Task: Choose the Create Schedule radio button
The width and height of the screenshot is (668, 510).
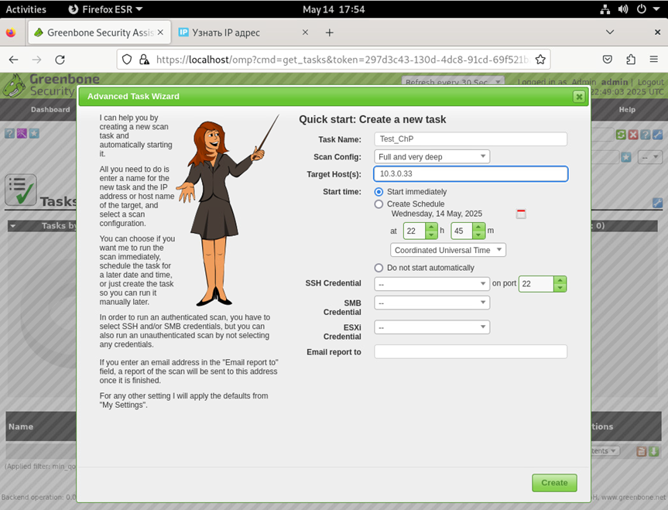Action: tap(379, 204)
